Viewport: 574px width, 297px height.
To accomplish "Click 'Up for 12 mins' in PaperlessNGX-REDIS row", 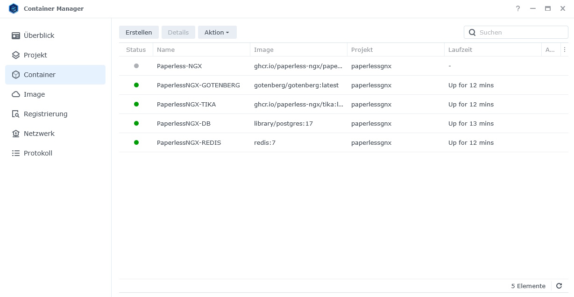I will 471,142.
